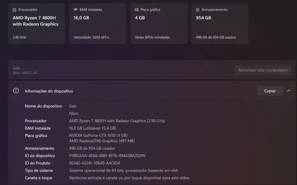This screenshot has height=185, width=297.
Task: Click the Processador label in details list
Action: click(x=36, y=121)
